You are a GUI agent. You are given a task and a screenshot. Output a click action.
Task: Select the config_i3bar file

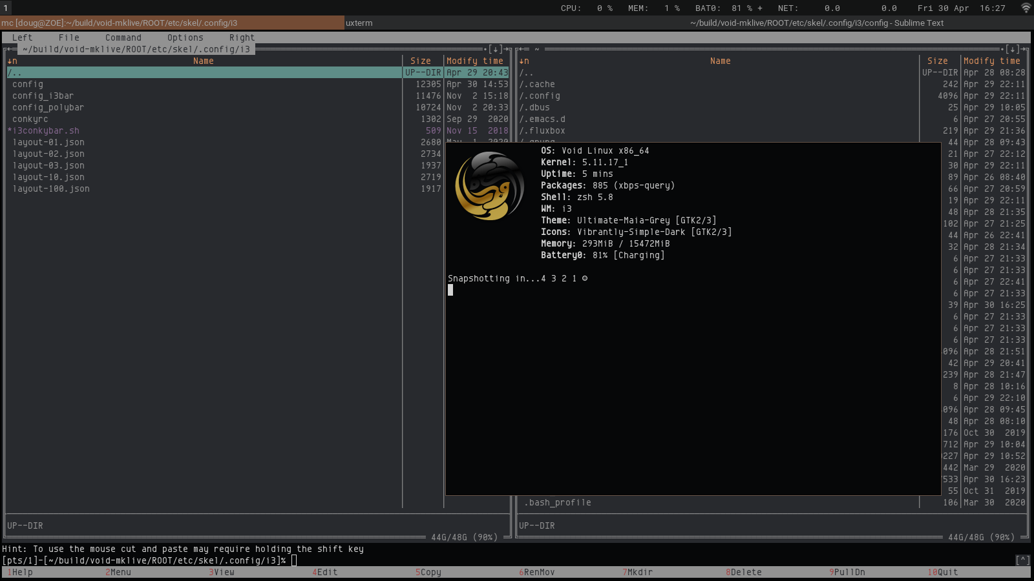43,96
